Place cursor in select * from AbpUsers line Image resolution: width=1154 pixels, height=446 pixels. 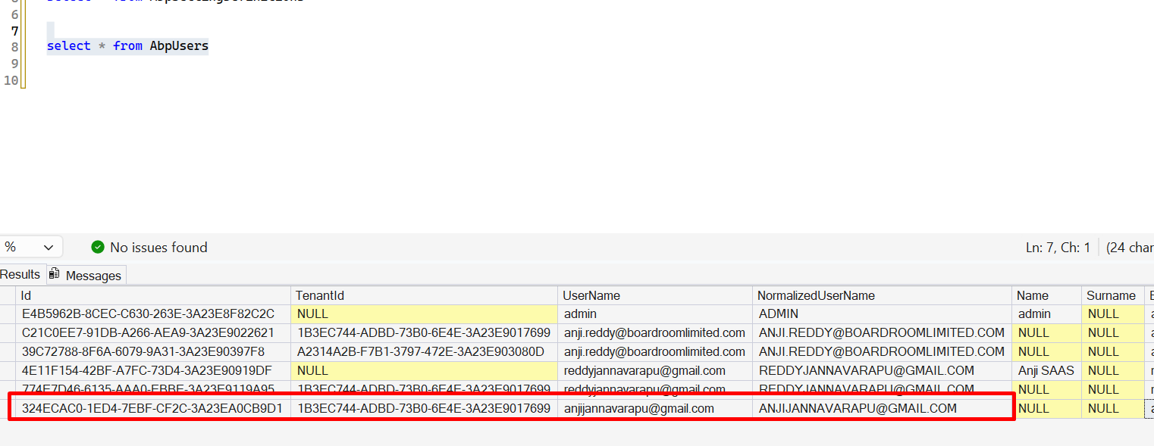(127, 46)
